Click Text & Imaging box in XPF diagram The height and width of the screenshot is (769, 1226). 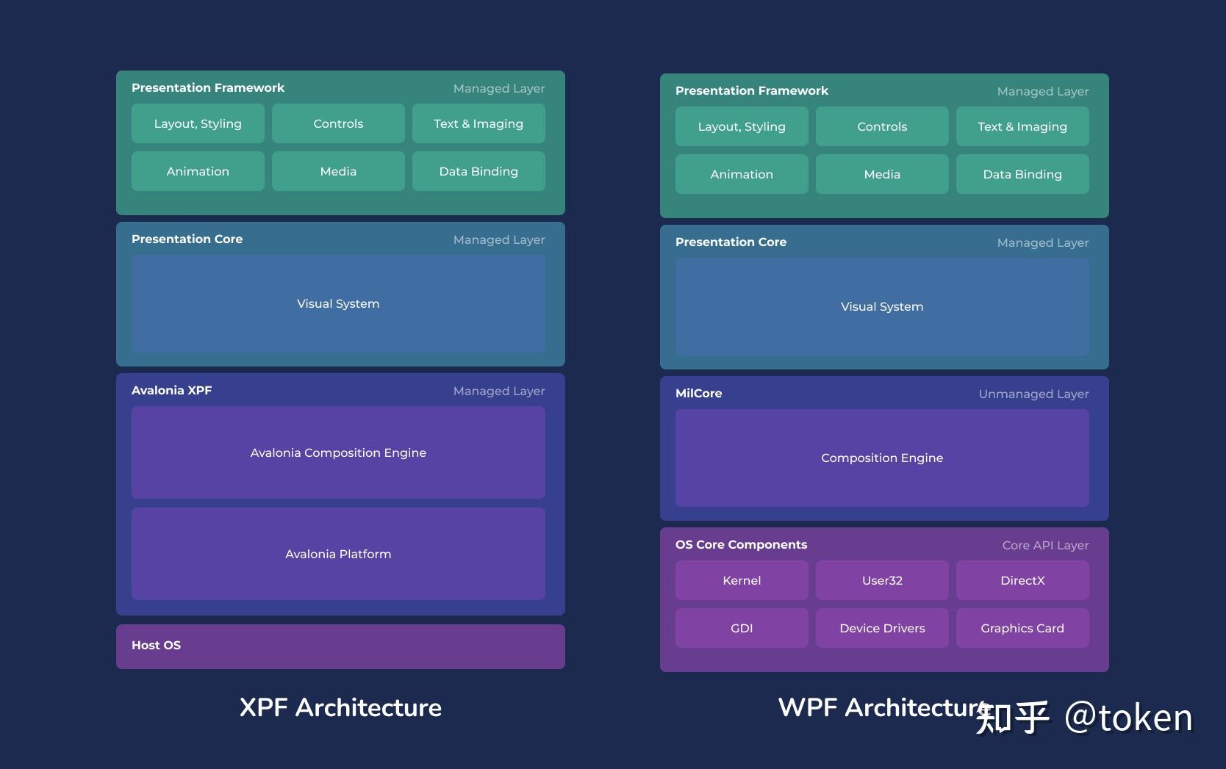[x=478, y=123]
